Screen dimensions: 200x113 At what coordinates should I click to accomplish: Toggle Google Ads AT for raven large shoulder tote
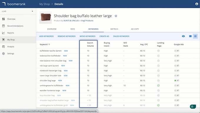pos(177,76)
